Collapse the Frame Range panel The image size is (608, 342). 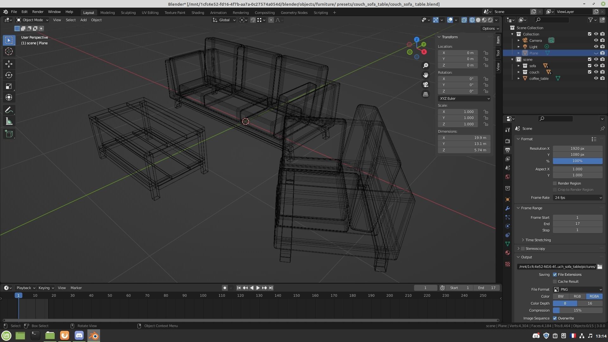(531, 208)
